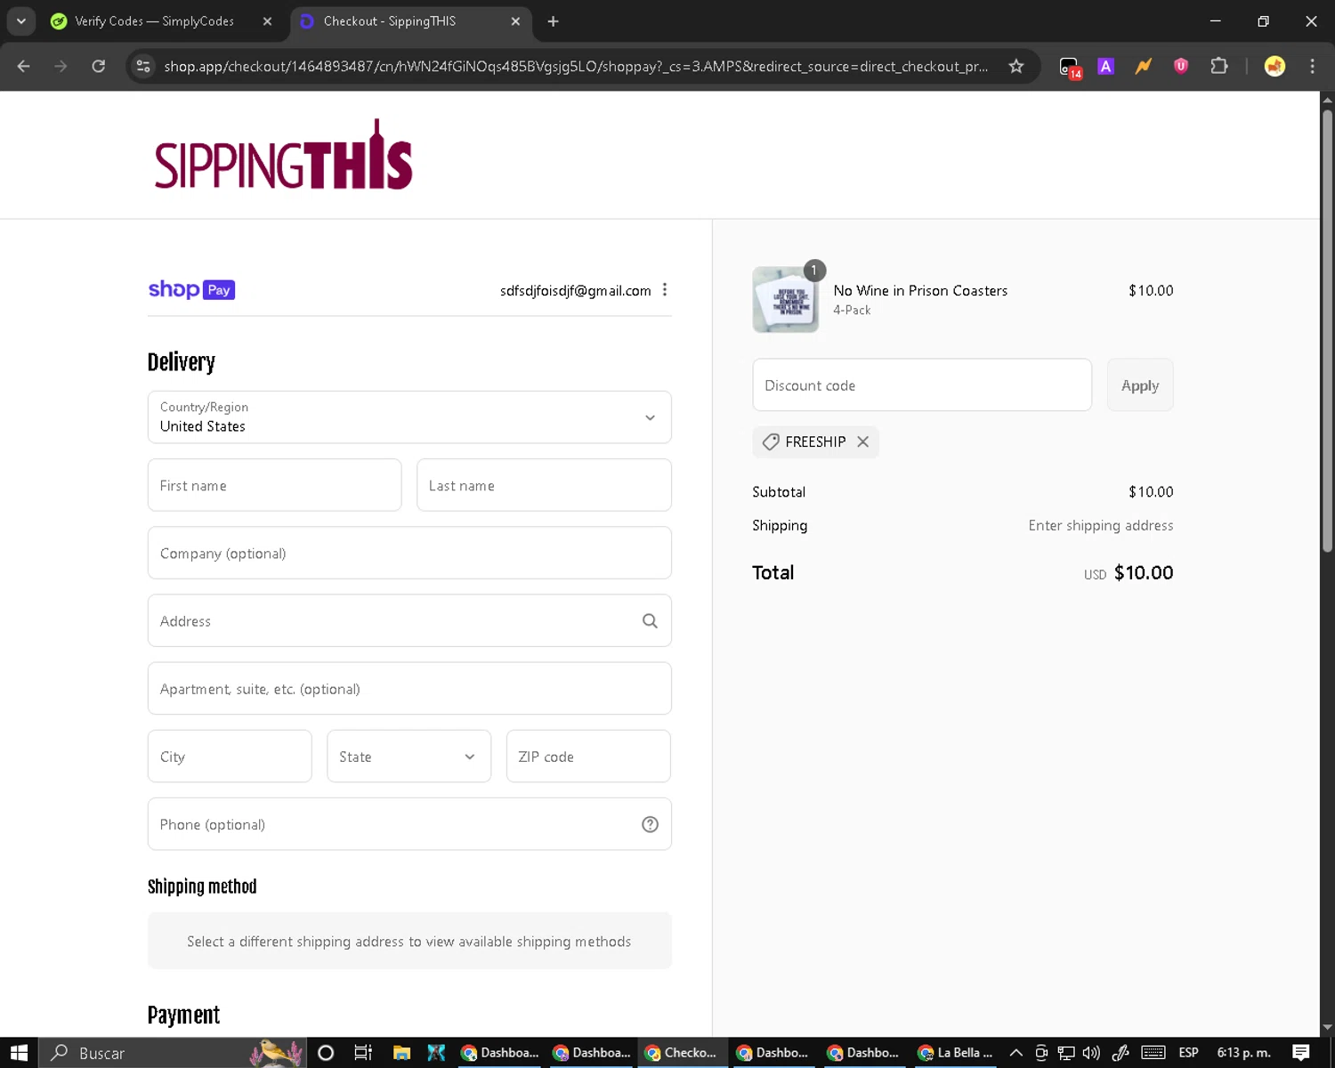
Task: Click the pen workspace tray icon
Action: pyautogui.click(x=1121, y=1053)
